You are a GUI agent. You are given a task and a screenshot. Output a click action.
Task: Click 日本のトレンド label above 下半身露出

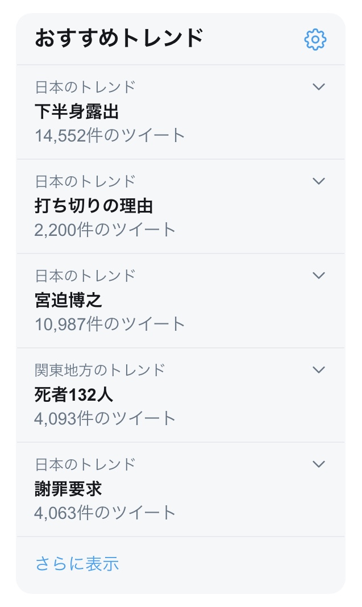(x=85, y=87)
